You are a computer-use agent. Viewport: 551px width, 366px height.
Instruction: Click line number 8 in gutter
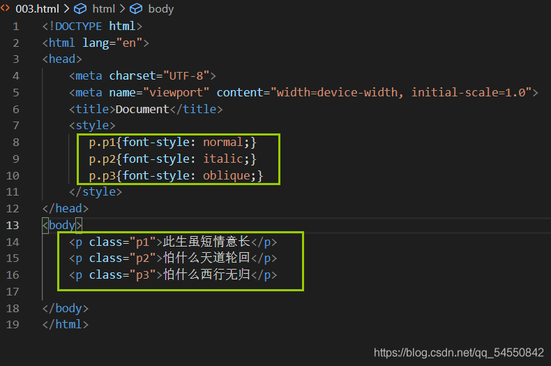[16, 142]
